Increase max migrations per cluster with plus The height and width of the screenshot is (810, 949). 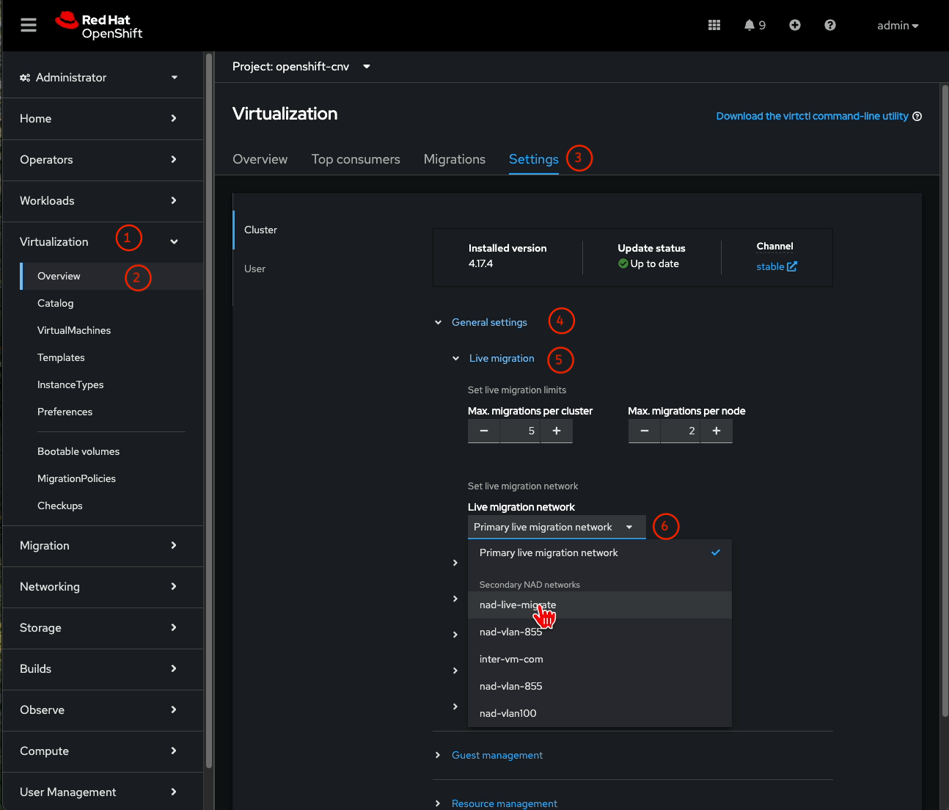(557, 431)
